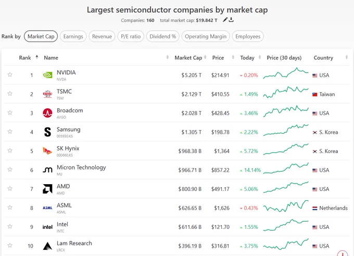Open the TSMC company link

point(64,92)
